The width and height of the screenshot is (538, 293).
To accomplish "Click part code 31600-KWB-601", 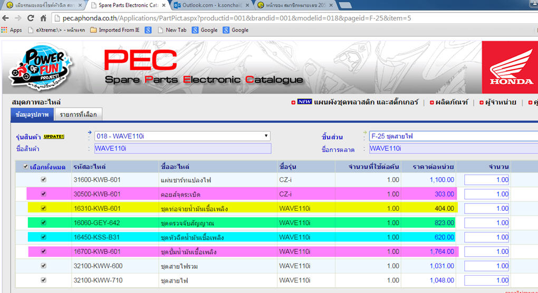I will tap(97, 180).
